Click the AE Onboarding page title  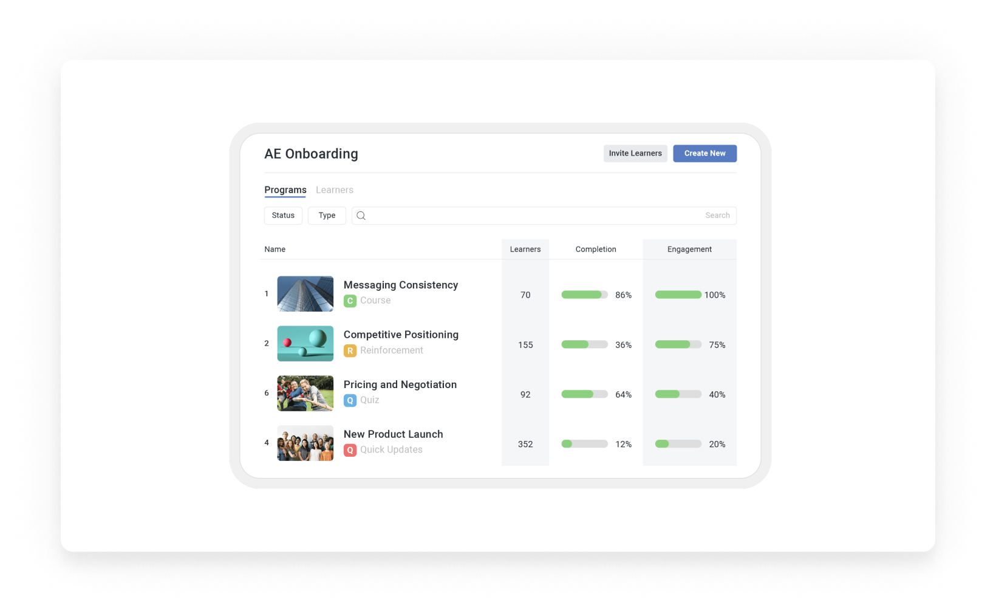[311, 154]
